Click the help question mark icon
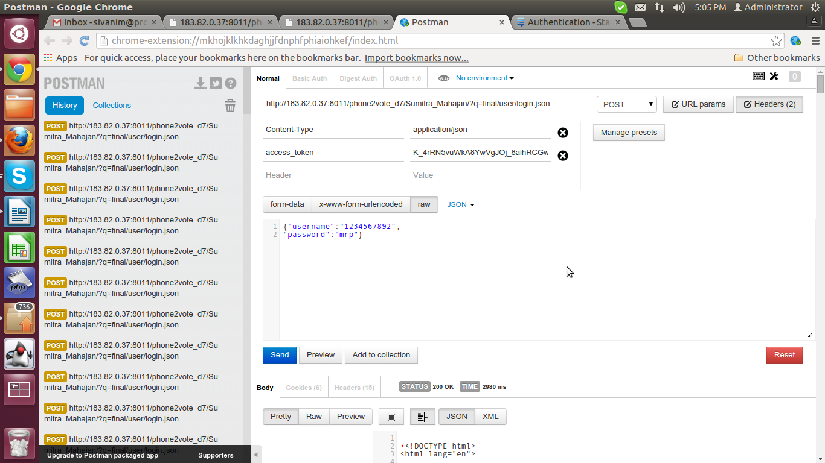The image size is (825, 463). tap(230, 83)
